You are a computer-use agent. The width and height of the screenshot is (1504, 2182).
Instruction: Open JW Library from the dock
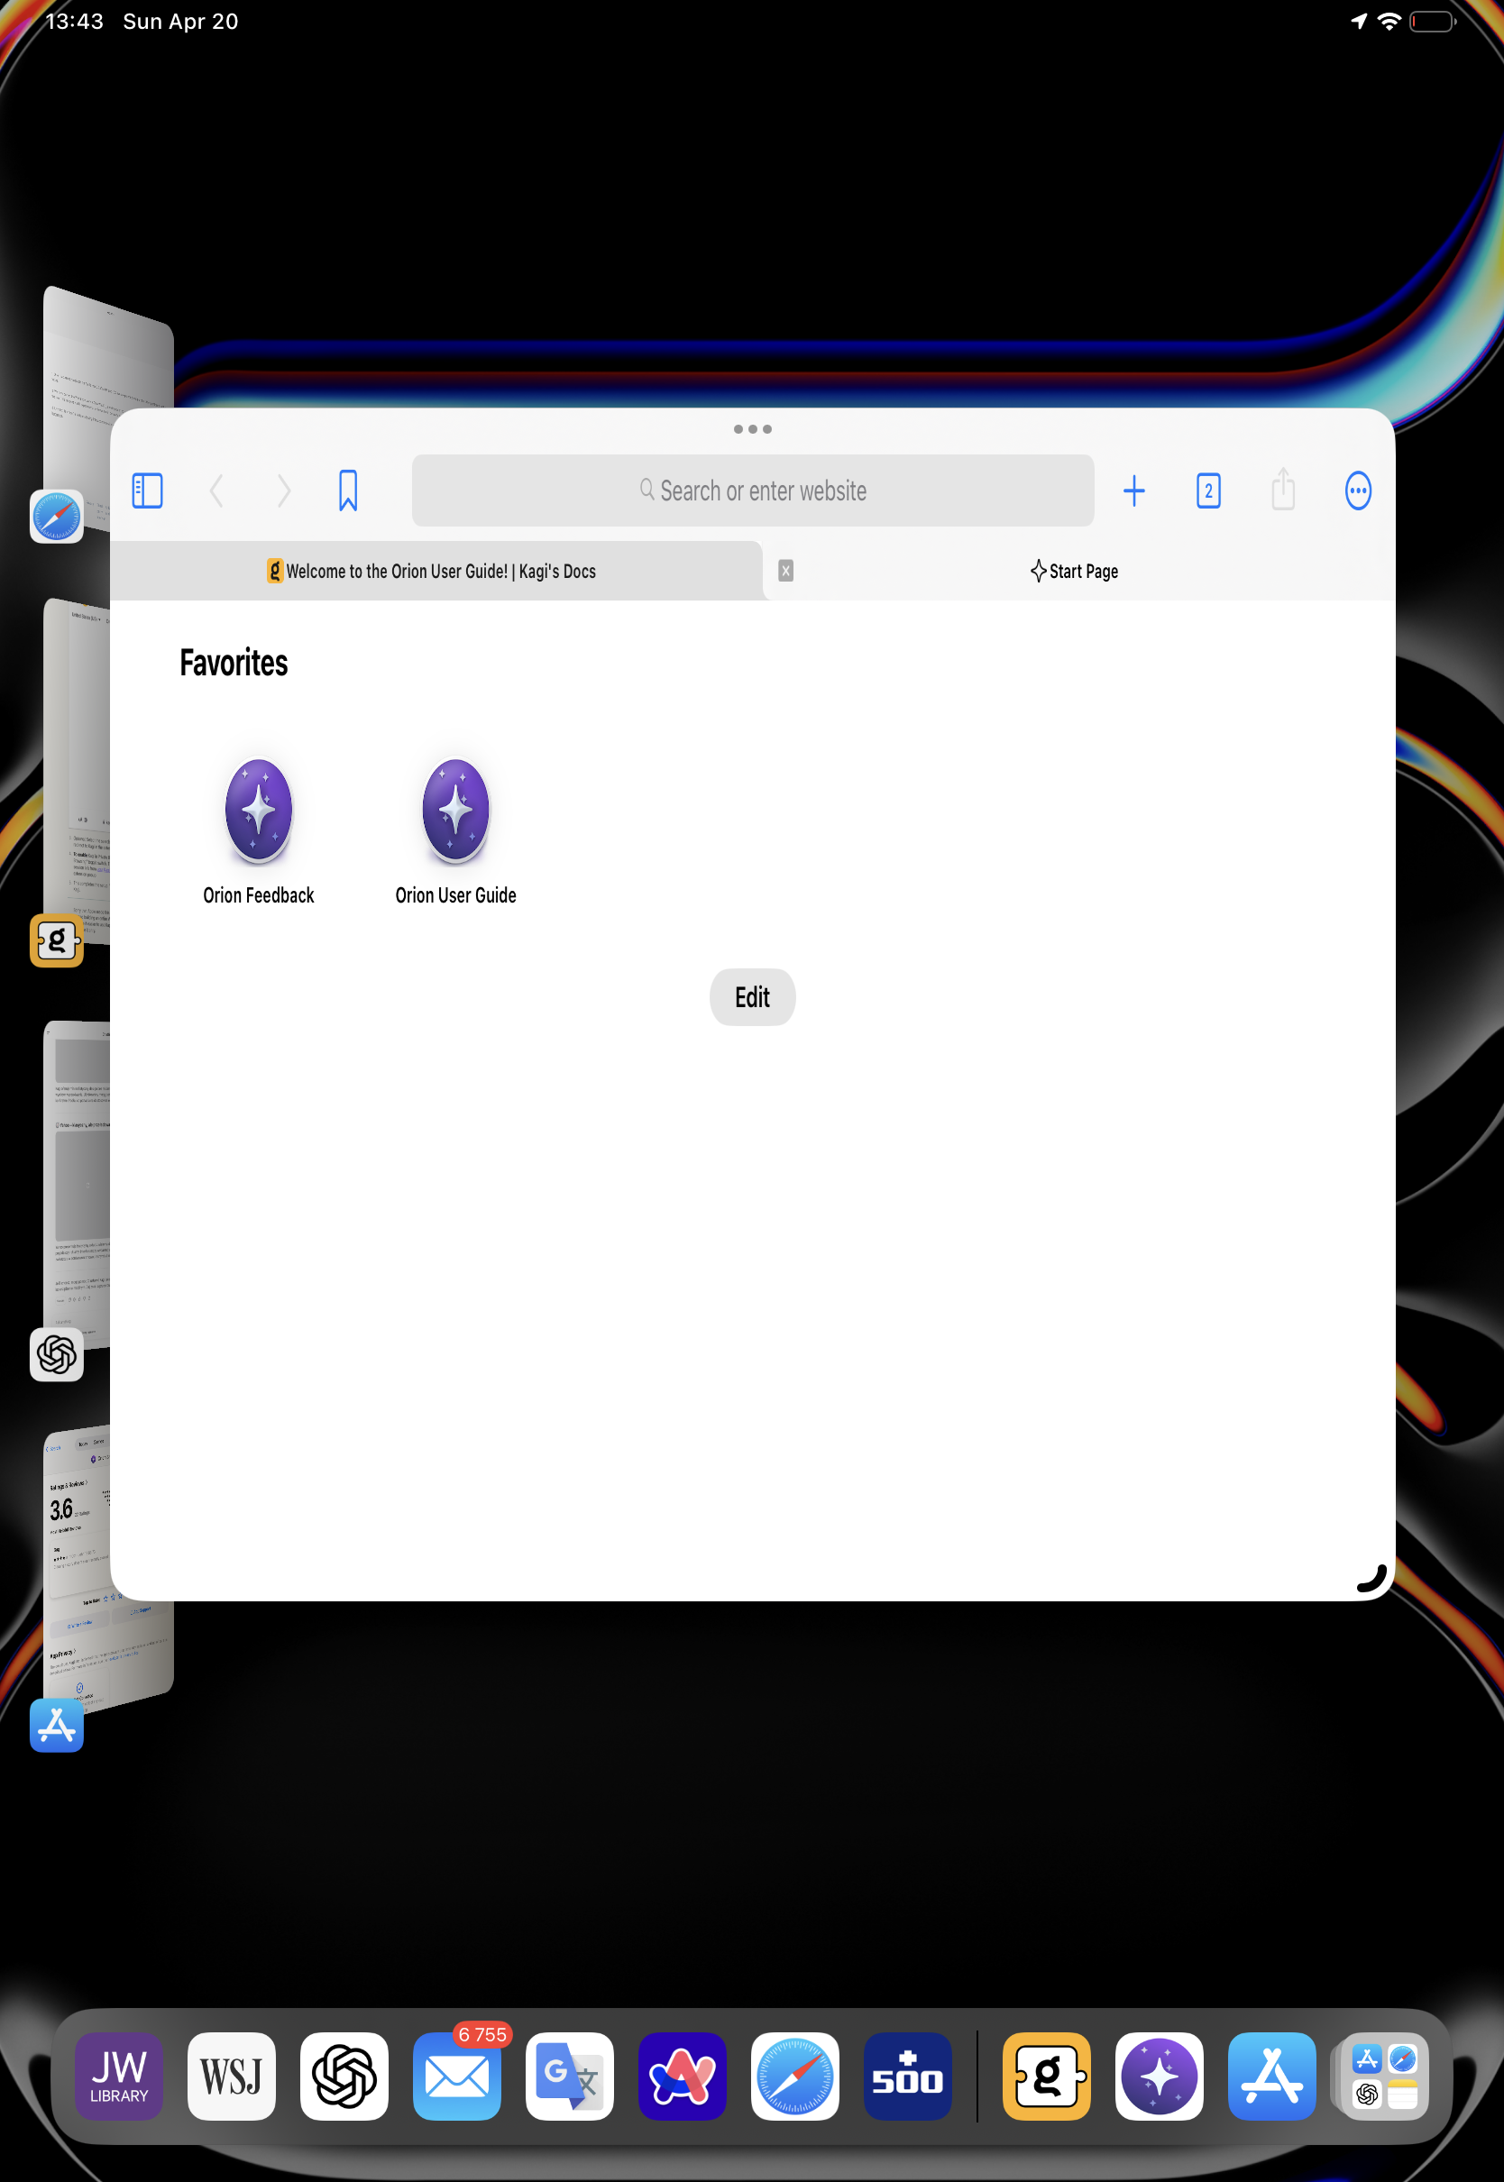[119, 2077]
